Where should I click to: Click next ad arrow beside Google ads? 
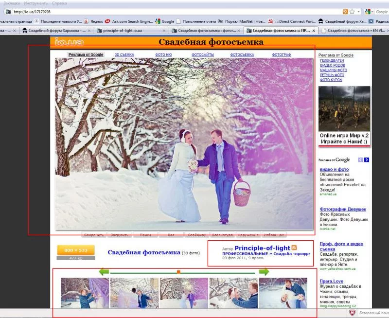367,160
